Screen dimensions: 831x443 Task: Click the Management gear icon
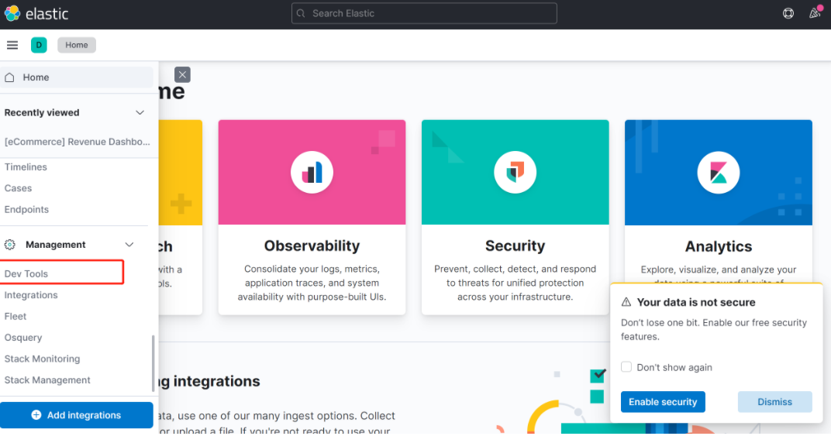pyautogui.click(x=9, y=245)
